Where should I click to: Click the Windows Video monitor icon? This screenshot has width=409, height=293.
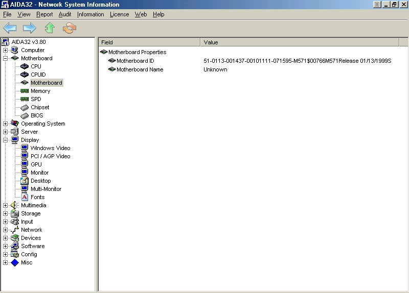(x=25, y=148)
